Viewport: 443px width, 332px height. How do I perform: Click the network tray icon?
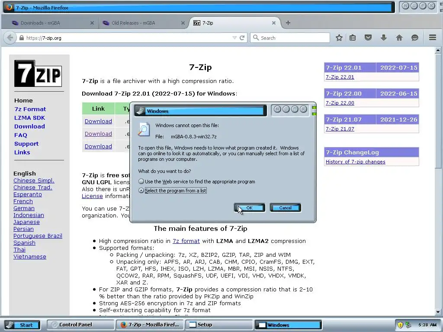click(x=408, y=325)
